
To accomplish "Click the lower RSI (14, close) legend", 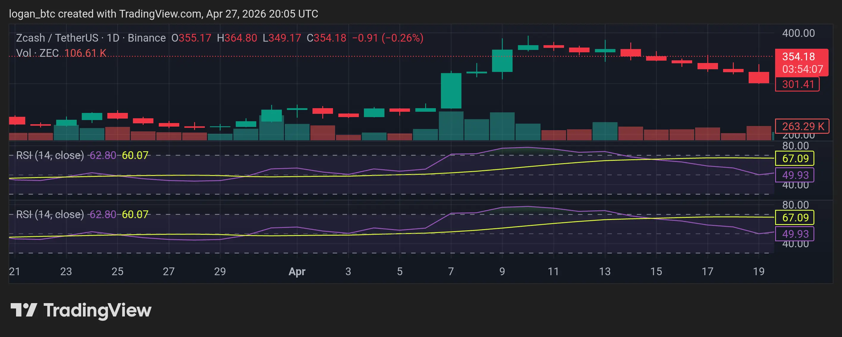I will click(50, 215).
